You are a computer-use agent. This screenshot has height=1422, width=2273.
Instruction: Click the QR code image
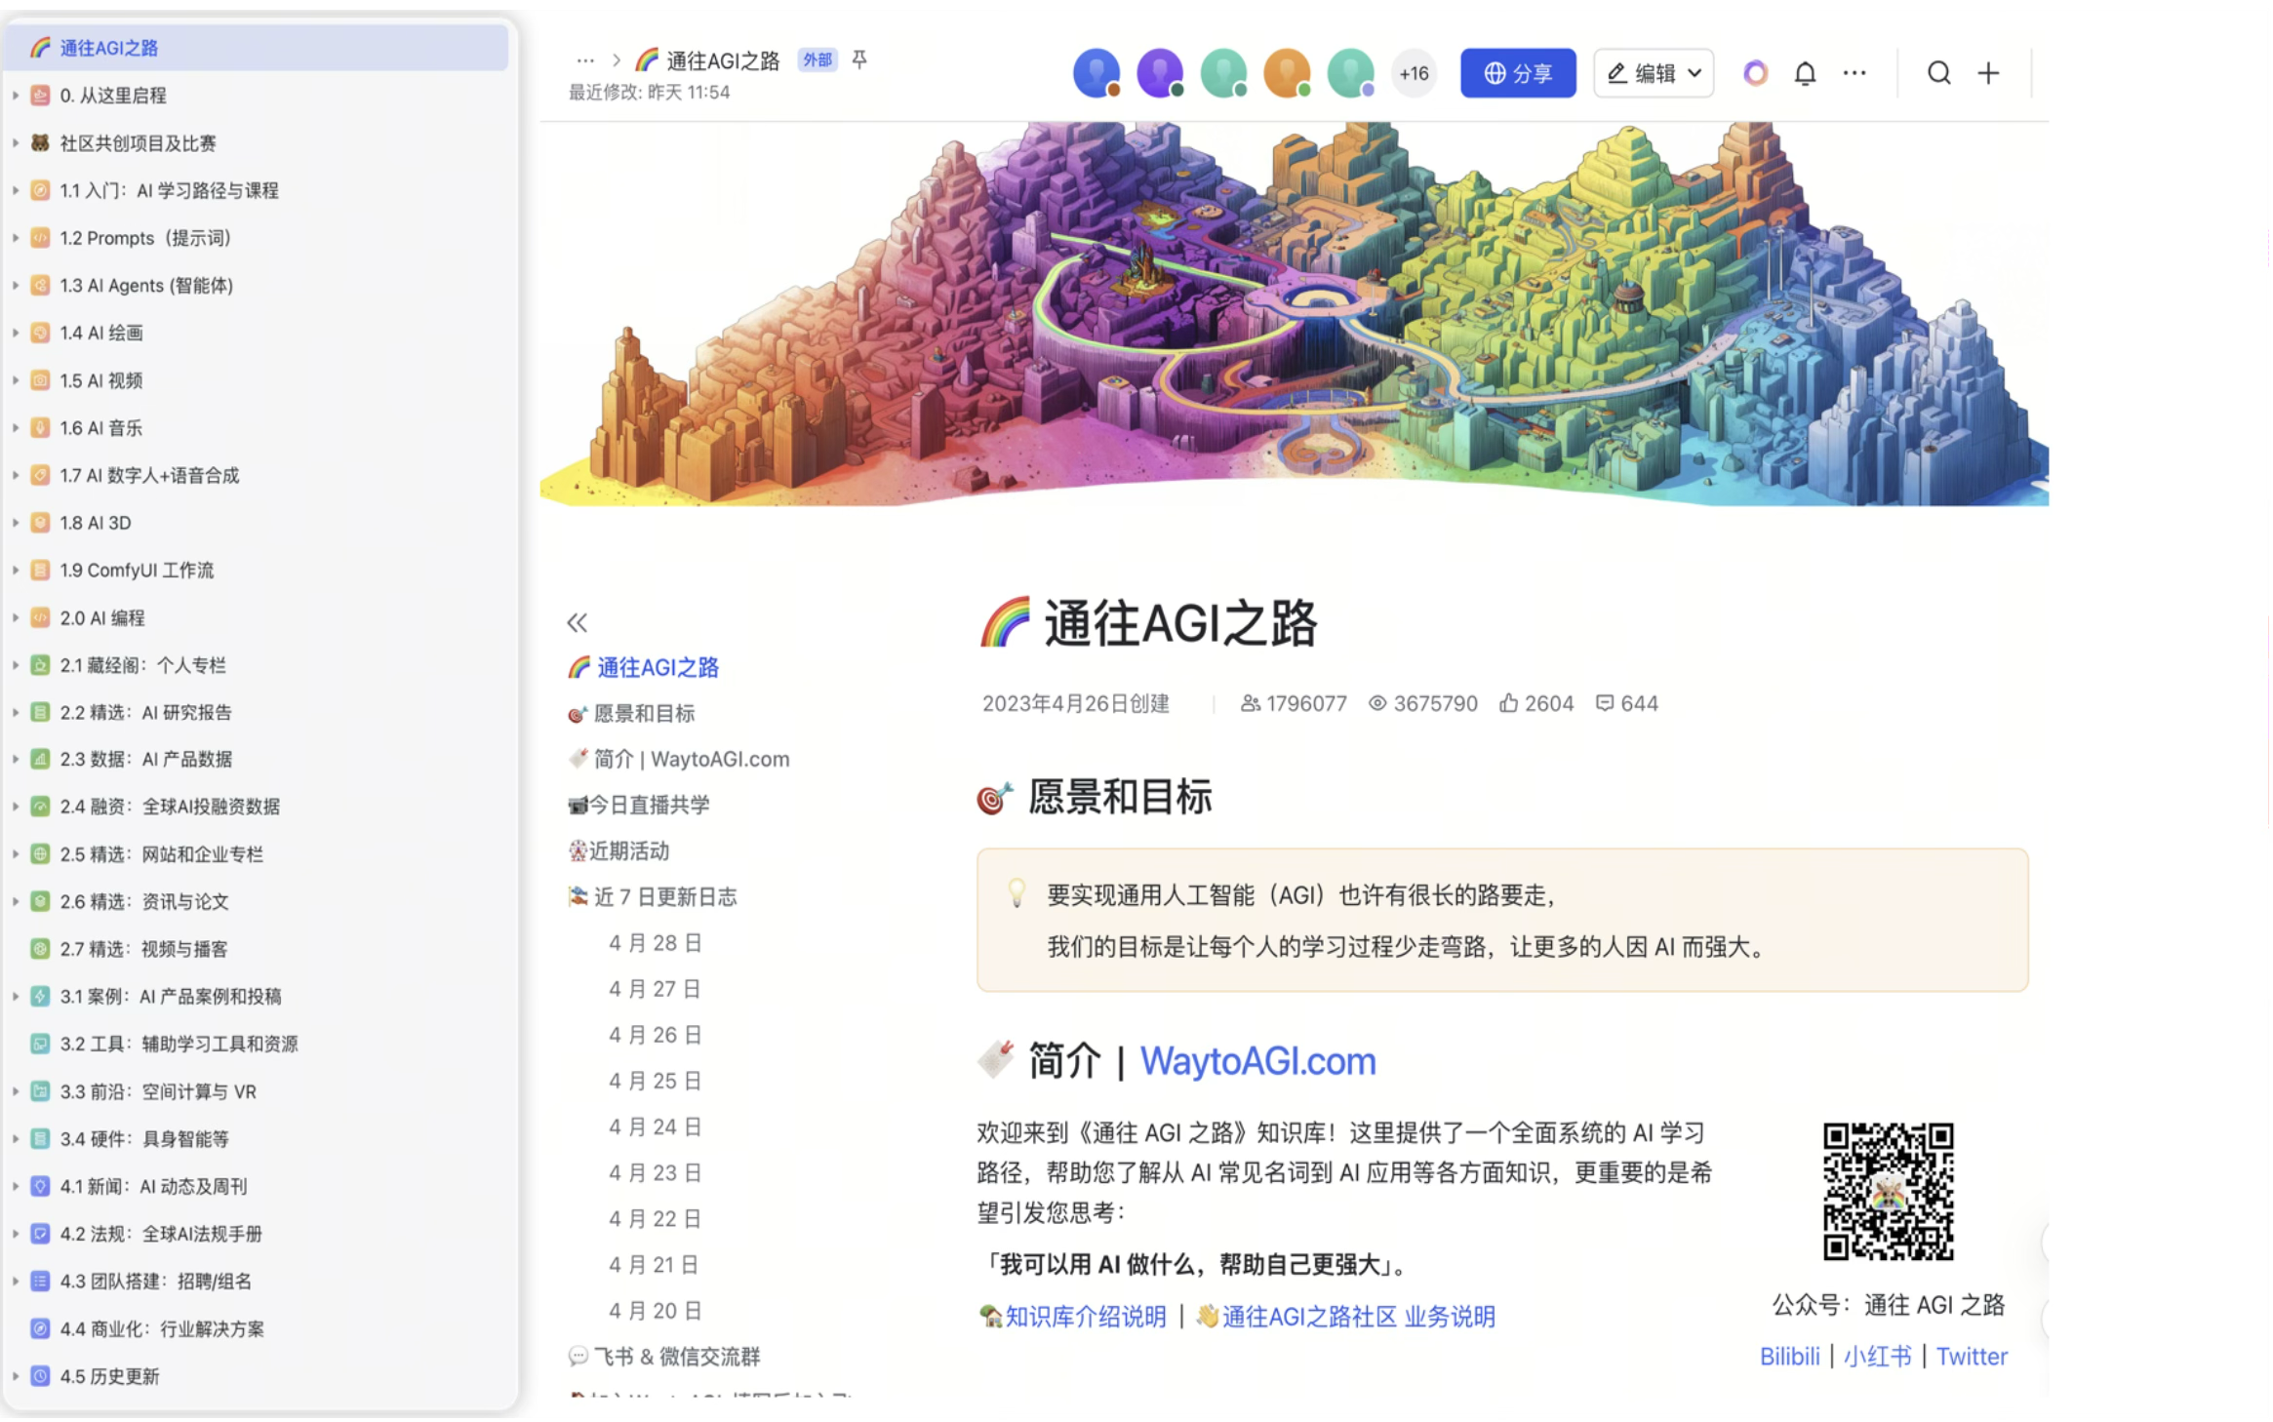point(1888,1191)
